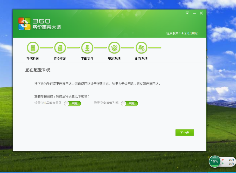
Task: Click the 安装系统 step label
Action: point(114,59)
